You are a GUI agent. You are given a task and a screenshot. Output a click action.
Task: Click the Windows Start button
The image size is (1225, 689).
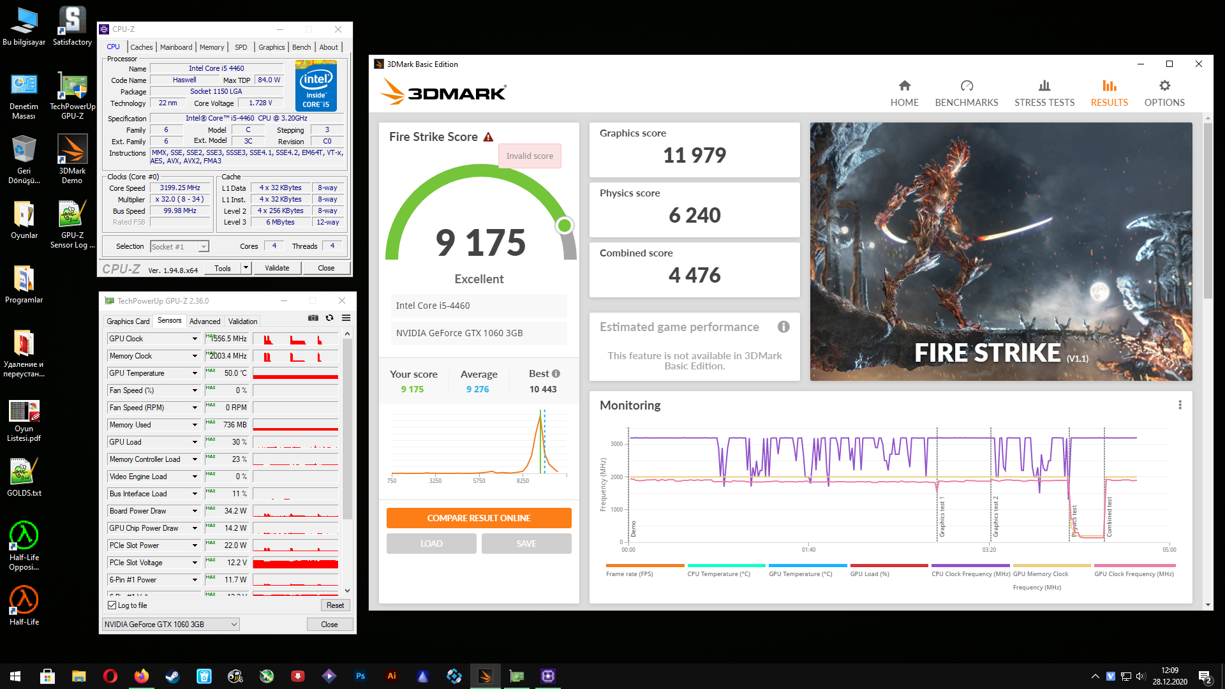click(15, 676)
